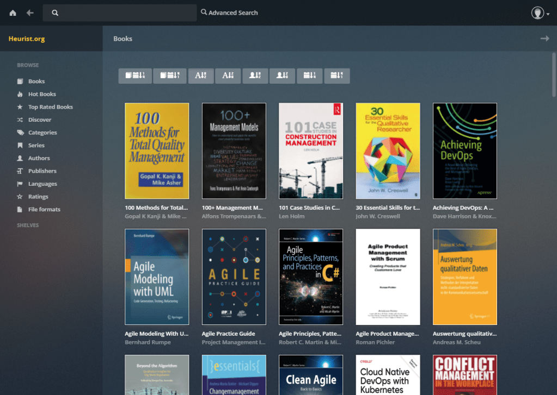
Task: Sort by author ascending
Action: click(255, 76)
